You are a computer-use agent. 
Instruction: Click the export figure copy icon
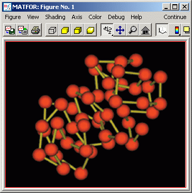point(23,30)
